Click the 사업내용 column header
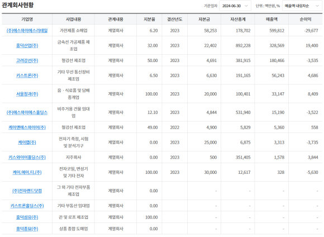The image size is (324, 237). click(x=73, y=19)
